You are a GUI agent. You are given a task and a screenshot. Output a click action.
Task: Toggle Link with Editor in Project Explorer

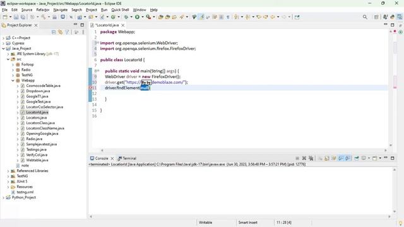[61, 32]
